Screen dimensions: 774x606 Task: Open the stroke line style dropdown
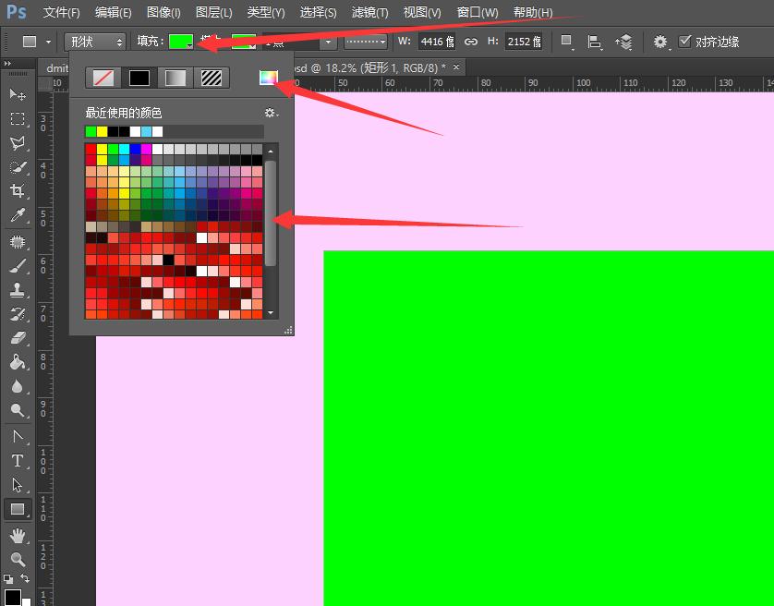click(x=366, y=42)
